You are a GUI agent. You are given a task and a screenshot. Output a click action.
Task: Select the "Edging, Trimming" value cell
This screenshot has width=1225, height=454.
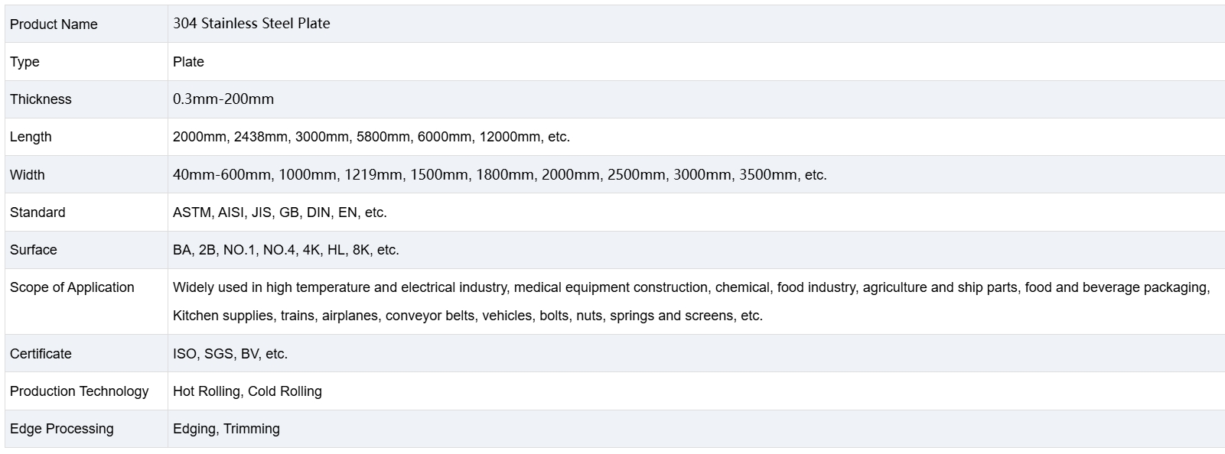tap(226, 429)
